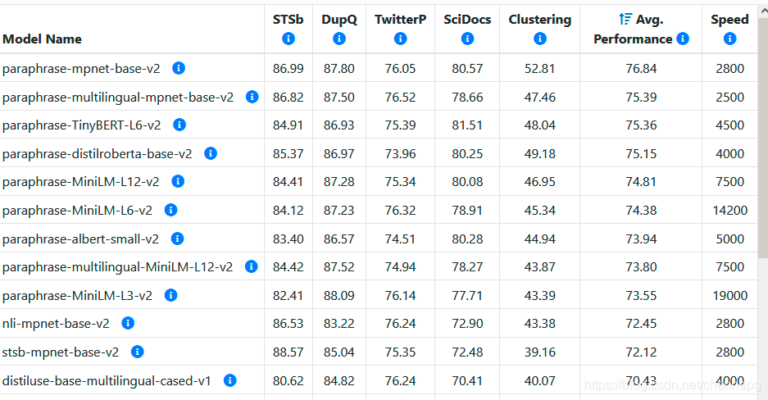Select paraphrase-distilroberta-base-v2 model name
This screenshot has height=400, width=768.
tap(98, 153)
